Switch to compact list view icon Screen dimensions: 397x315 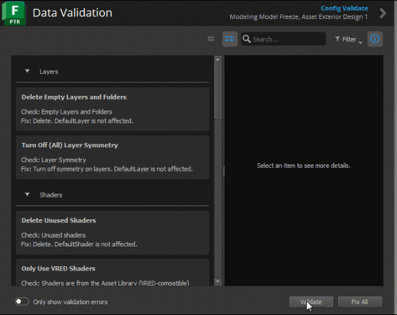coord(211,39)
